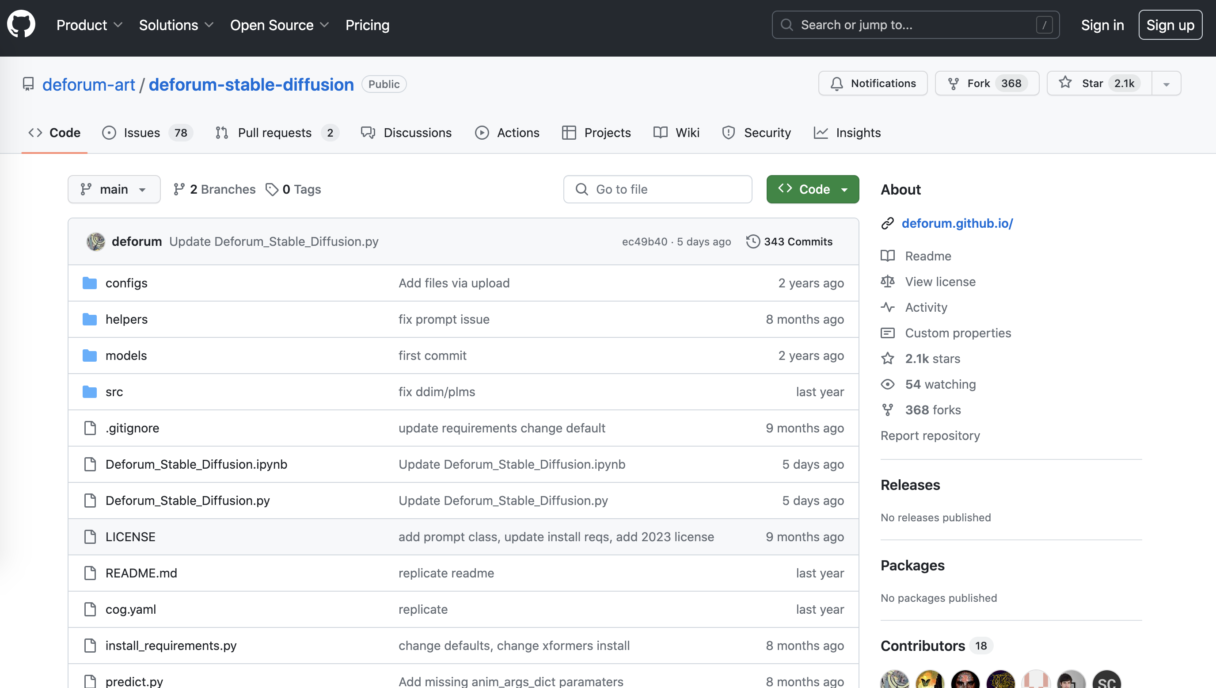Screen dimensions: 1216x688
Task: Click the Activity pulse icon
Action: (887, 307)
